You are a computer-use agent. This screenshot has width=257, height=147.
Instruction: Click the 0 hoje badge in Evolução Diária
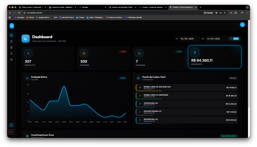pyautogui.click(x=122, y=78)
